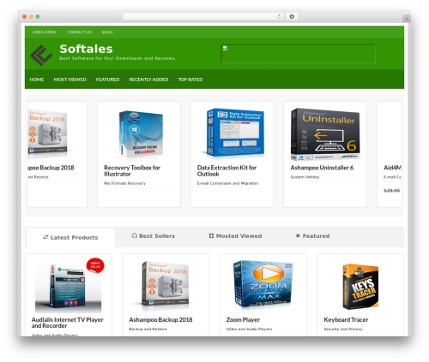This screenshot has height=362, width=429.
Task: Click the browser download indicator icon
Action: pos(292,17)
